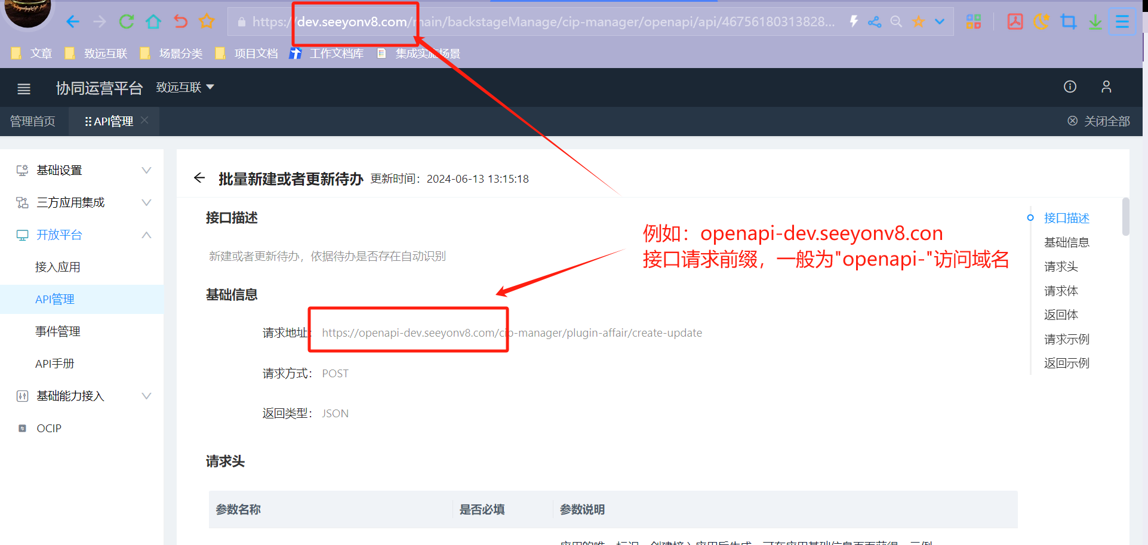Click the 协同运营平台 platform title

click(99, 88)
